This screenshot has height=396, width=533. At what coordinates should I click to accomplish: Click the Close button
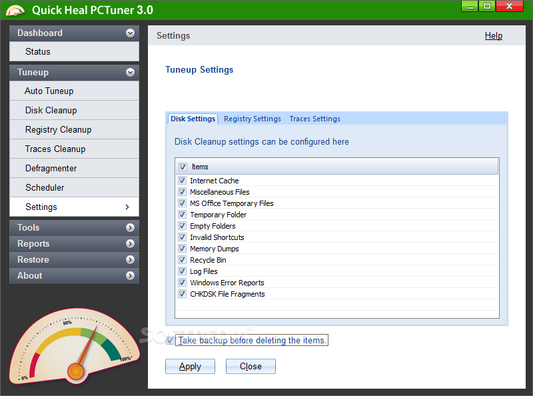[251, 367]
